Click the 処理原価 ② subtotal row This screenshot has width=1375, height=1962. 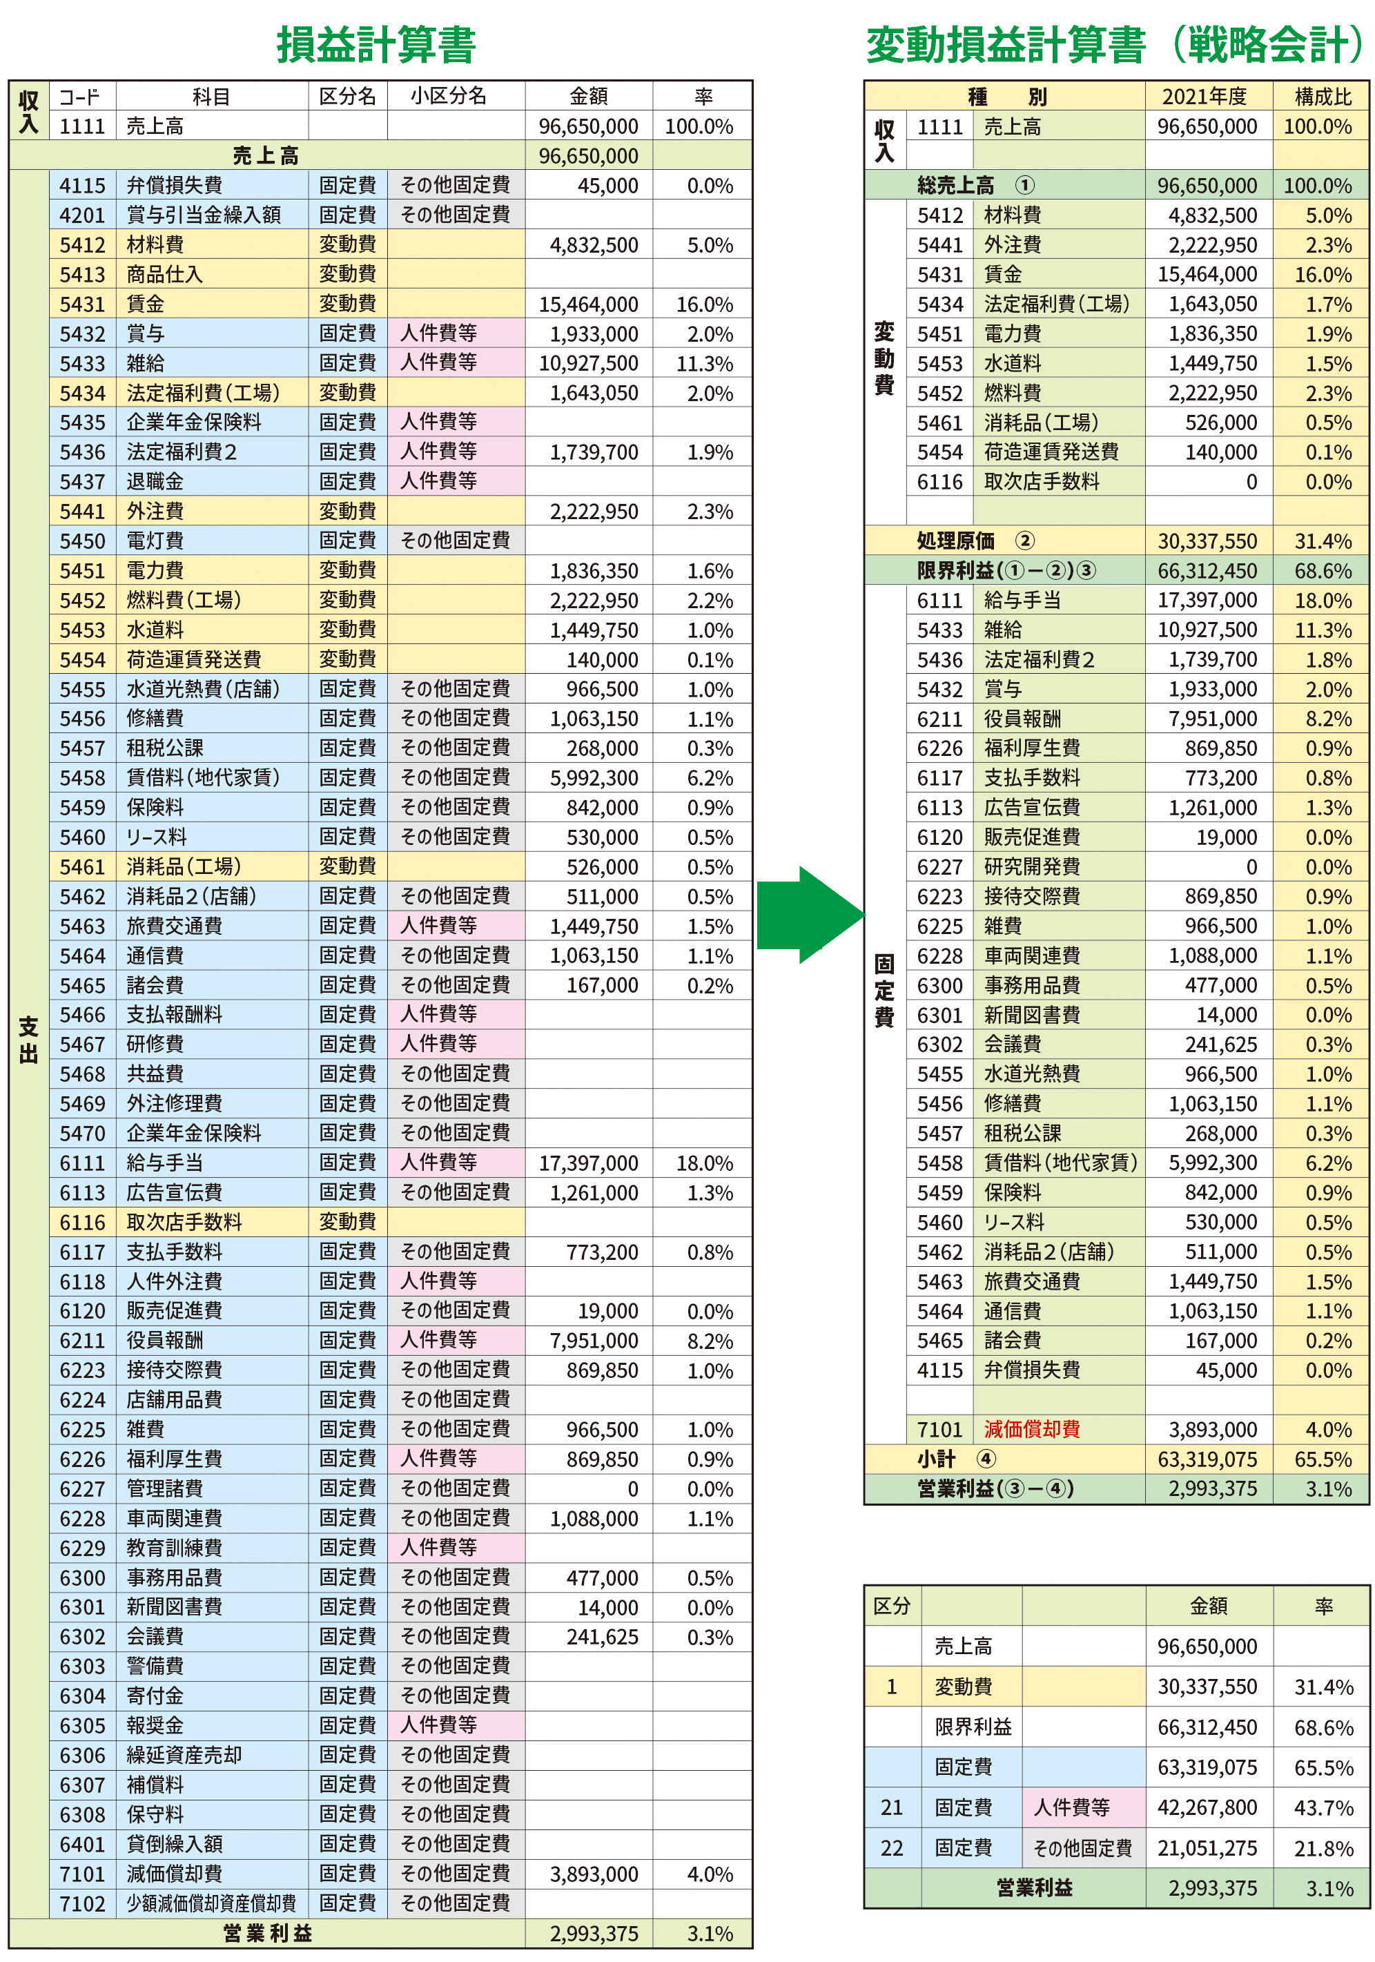pyautogui.click(x=974, y=540)
